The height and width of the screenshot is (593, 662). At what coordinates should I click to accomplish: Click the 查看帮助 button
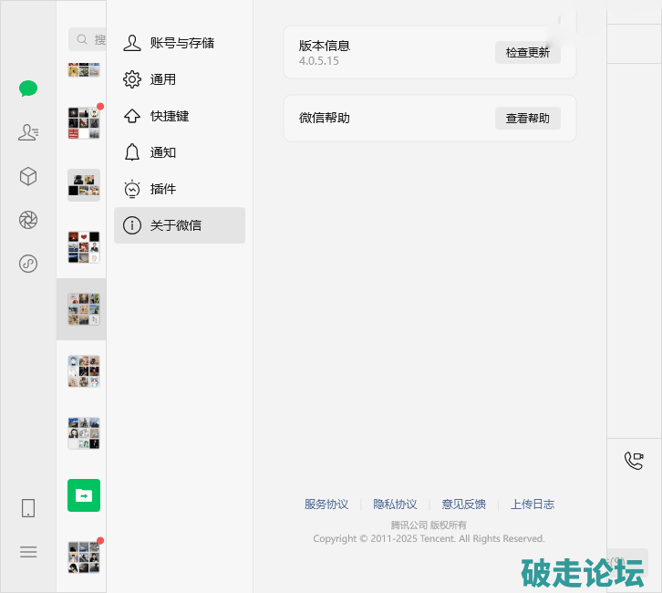[x=527, y=118]
